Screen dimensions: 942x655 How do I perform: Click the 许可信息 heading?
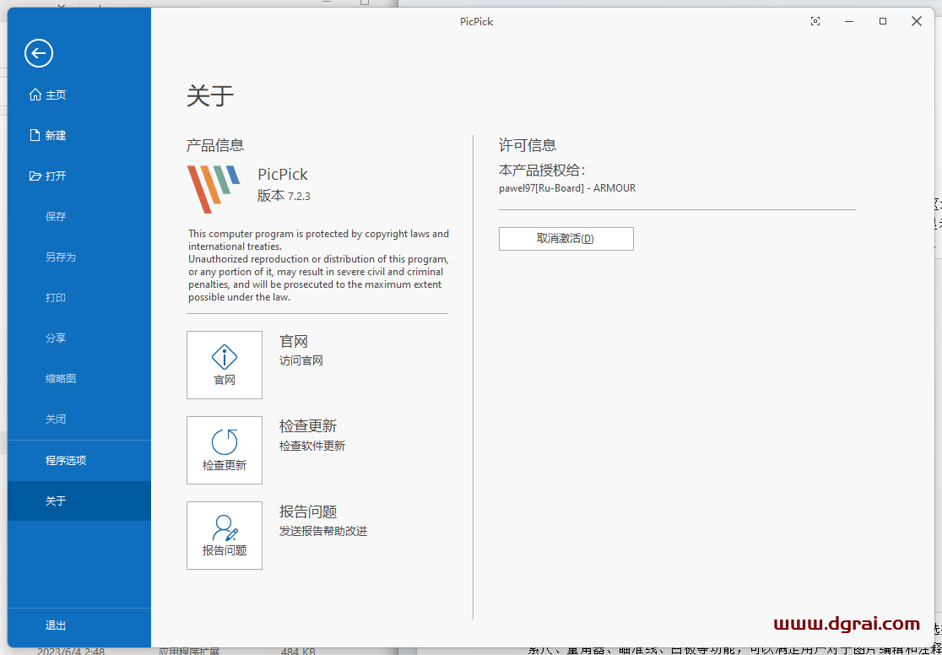(528, 145)
